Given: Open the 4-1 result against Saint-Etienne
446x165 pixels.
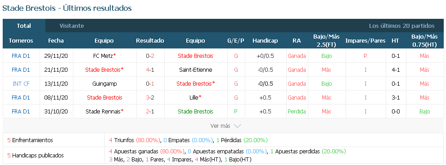Looking at the screenshot, I should pos(150,70).
